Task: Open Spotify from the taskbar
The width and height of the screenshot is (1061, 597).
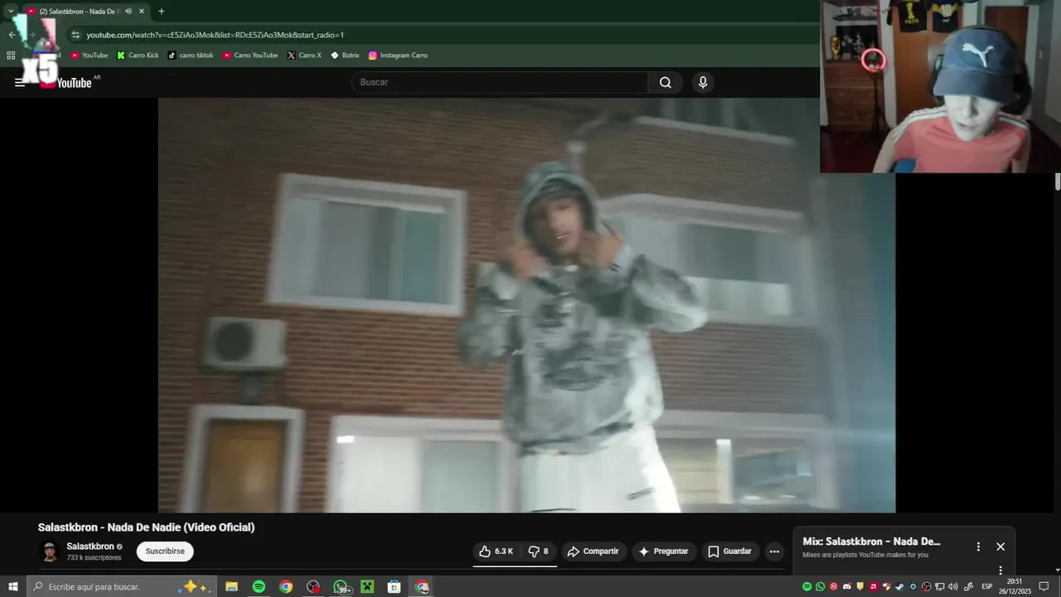Action: coord(259,587)
